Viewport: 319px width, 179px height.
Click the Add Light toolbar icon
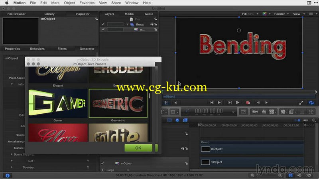coord(264,112)
